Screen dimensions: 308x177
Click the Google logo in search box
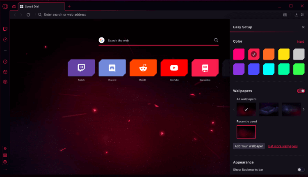(x=102, y=40)
